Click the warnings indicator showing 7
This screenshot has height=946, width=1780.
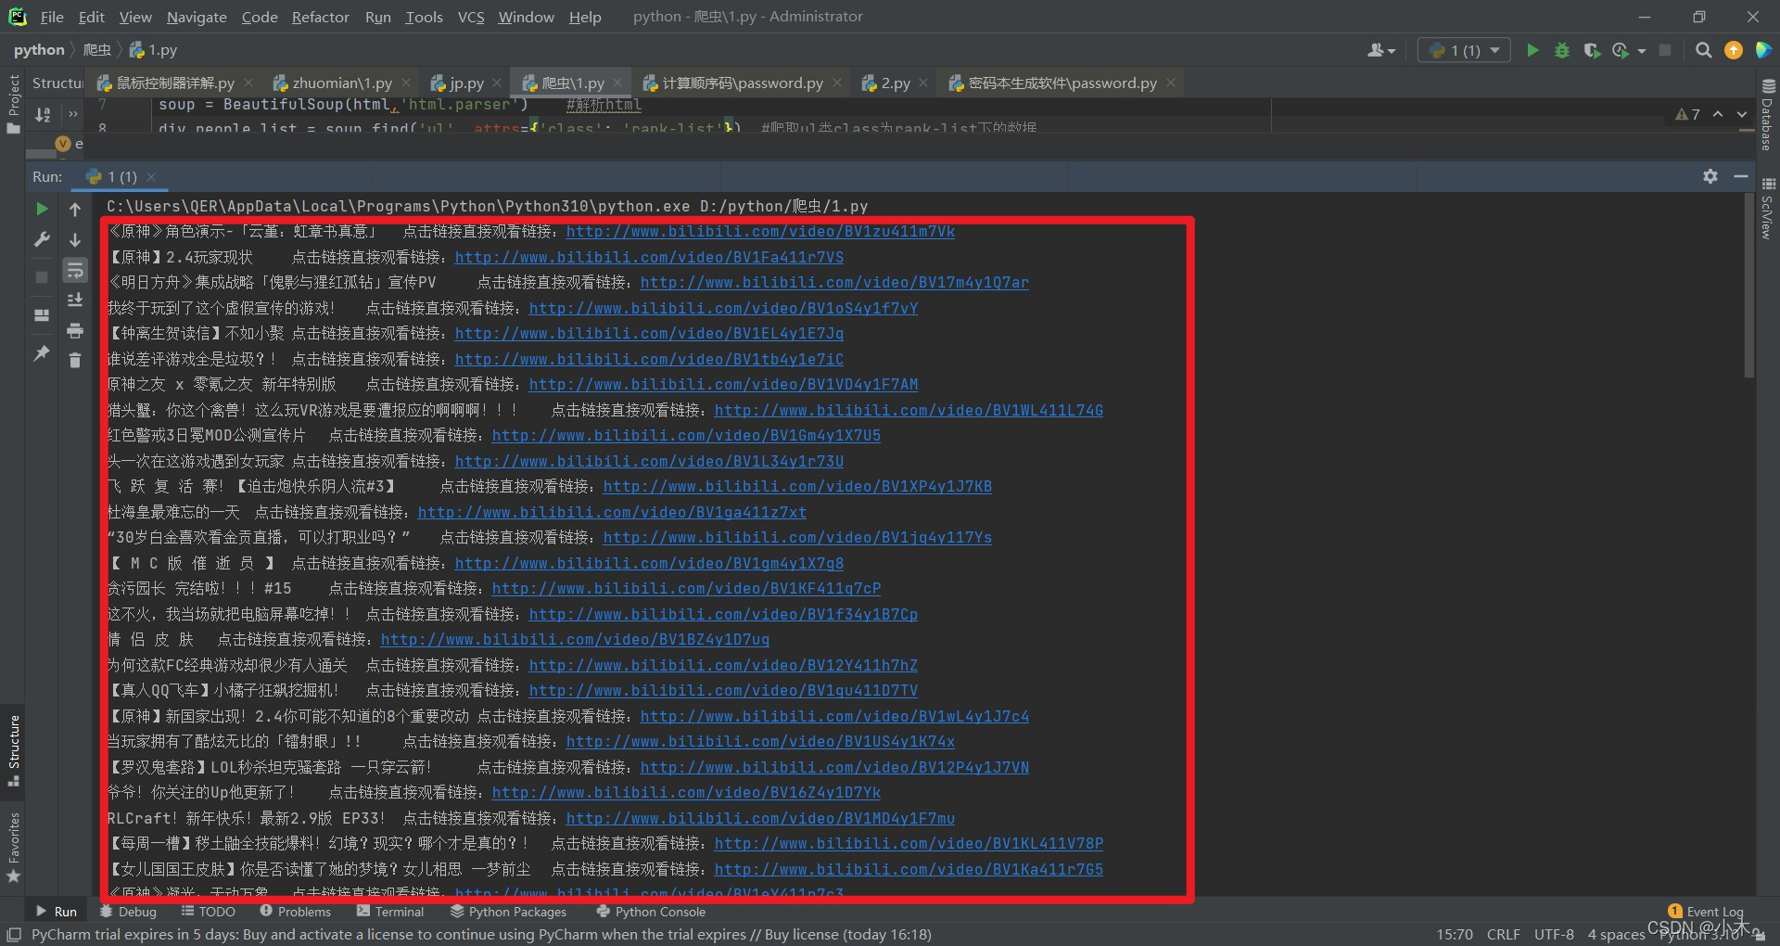click(x=1687, y=114)
